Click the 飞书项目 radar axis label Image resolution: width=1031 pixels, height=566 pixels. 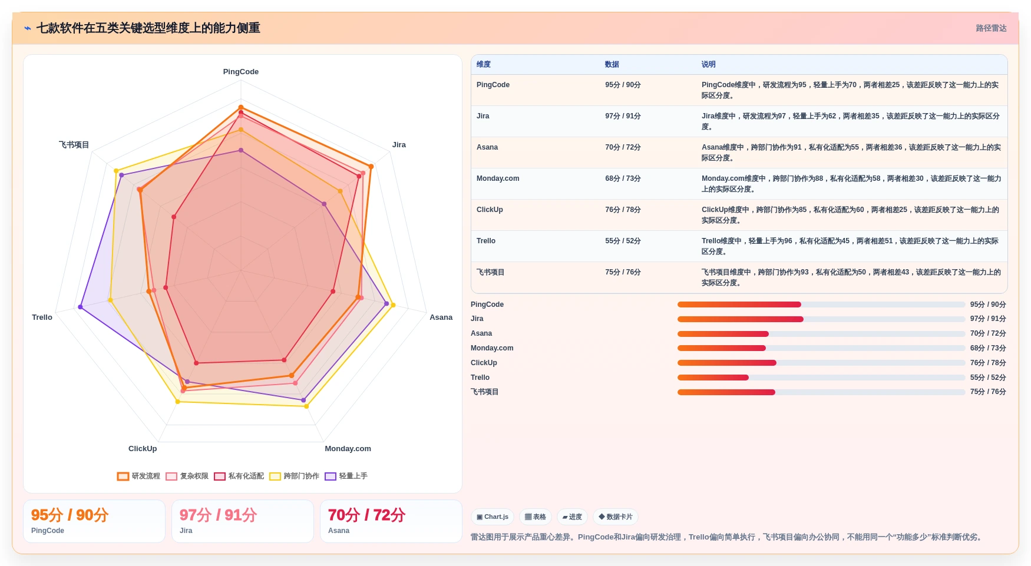(74, 145)
